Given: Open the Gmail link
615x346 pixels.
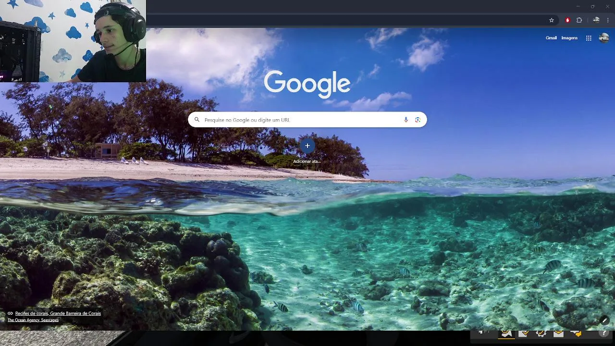Looking at the screenshot, I should pyautogui.click(x=551, y=38).
